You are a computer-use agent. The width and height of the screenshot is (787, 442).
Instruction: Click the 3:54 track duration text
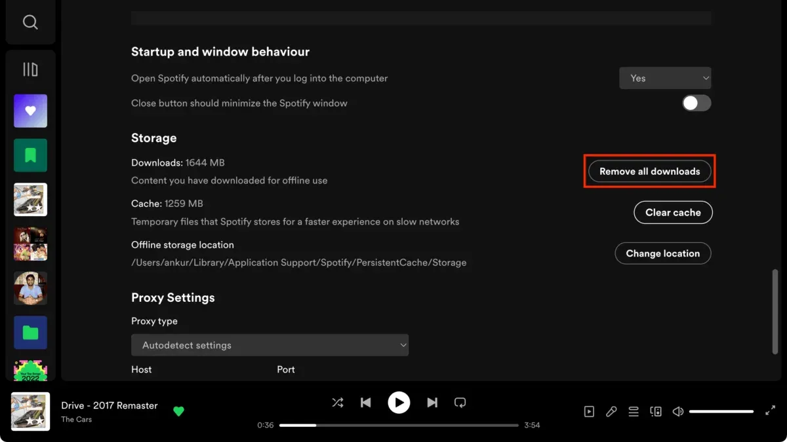click(x=532, y=425)
